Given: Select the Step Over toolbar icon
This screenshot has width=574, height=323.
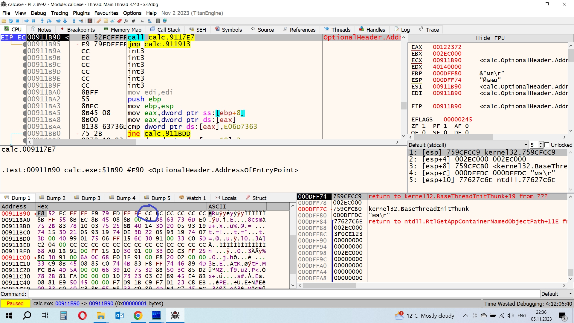Looking at the screenshot, I should pyautogui.click(x=50, y=21).
